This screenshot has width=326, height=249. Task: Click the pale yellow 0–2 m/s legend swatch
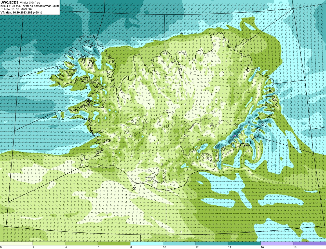[x=16, y=244]
